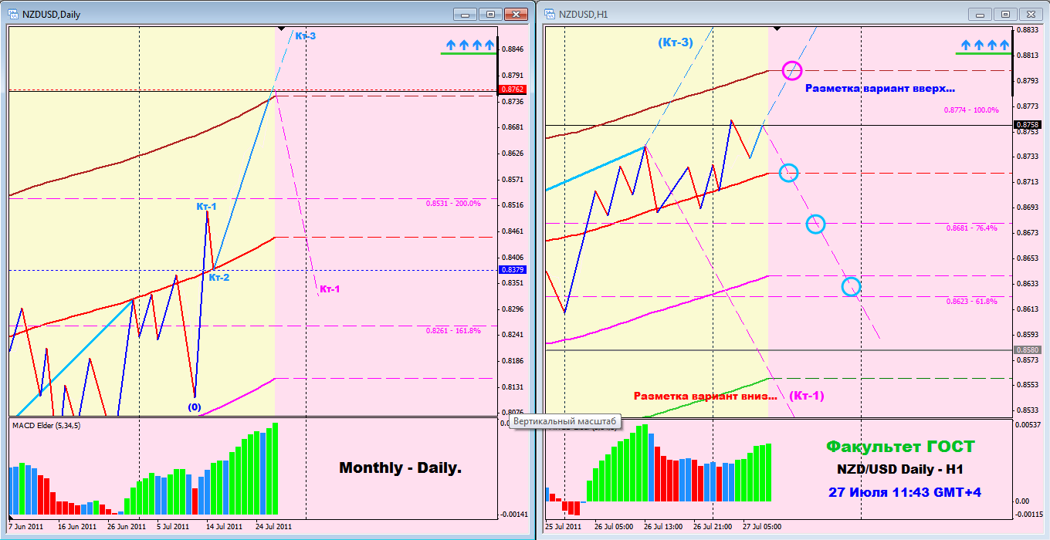Minimize the NZDUSD,Daily chart window

(465, 14)
